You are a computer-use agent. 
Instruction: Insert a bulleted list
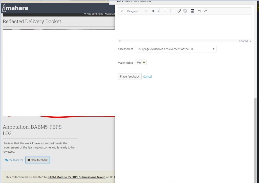(x=166, y=11)
